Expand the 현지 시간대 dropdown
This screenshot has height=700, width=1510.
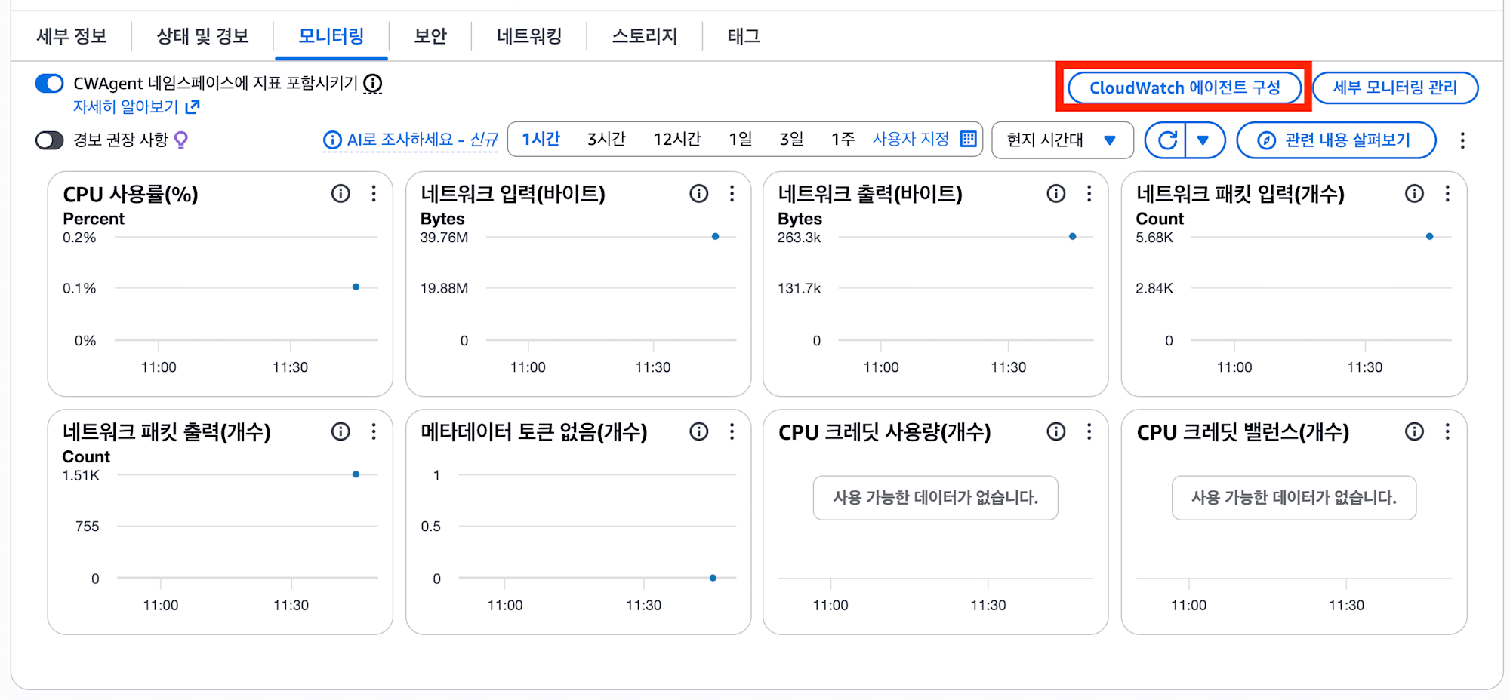[x=1062, y=140]
